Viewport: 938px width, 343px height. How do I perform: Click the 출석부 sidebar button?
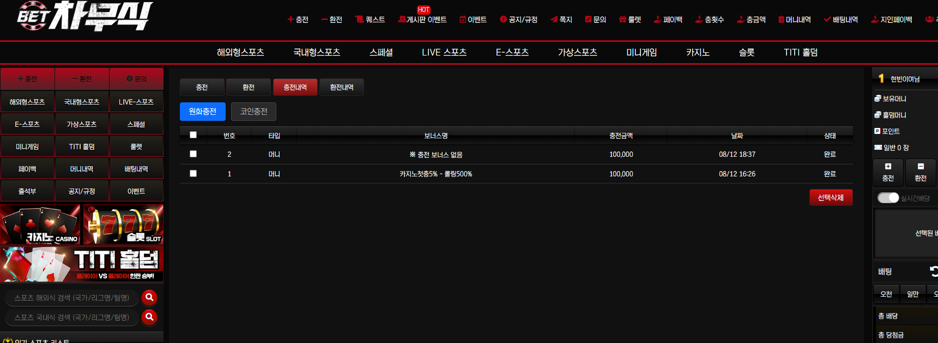pos(27,191)
